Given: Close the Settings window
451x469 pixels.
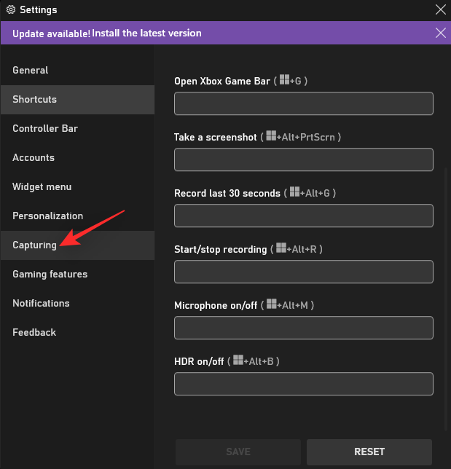Looking at the screenshot, I should 440,10.
